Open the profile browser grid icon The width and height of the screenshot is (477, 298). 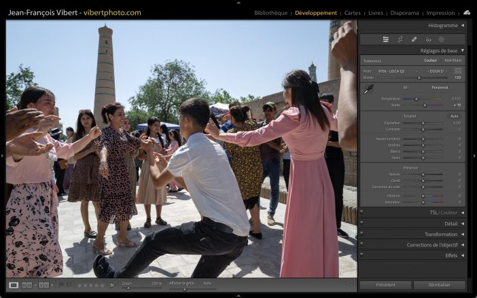[458, 71]
